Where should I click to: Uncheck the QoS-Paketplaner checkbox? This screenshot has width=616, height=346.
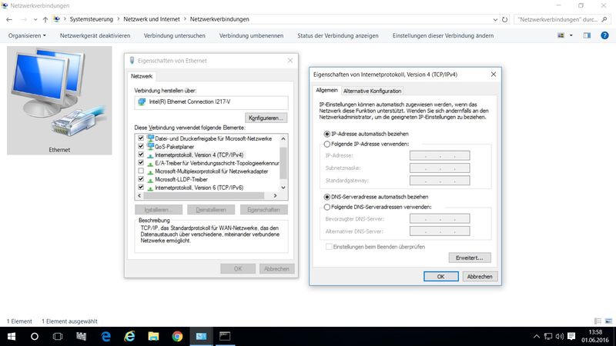point(140,146)
